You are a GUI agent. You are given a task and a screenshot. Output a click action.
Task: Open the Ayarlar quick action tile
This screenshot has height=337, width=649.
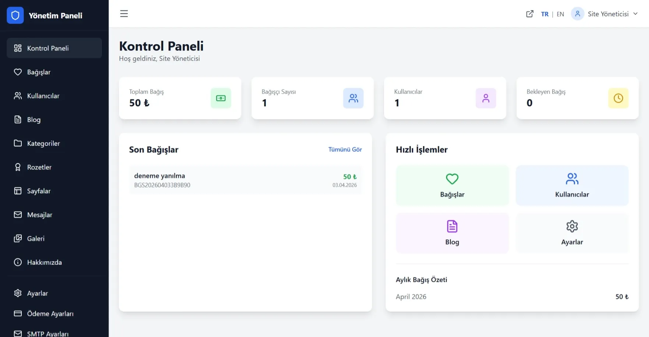click(x=572, y=233)
